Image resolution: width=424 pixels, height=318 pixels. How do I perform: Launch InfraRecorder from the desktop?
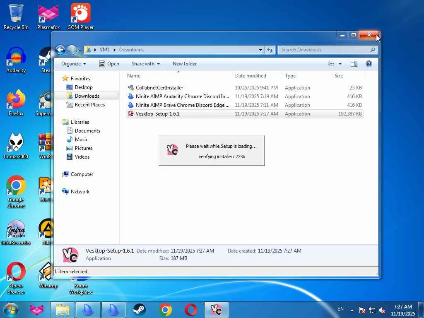16,233
